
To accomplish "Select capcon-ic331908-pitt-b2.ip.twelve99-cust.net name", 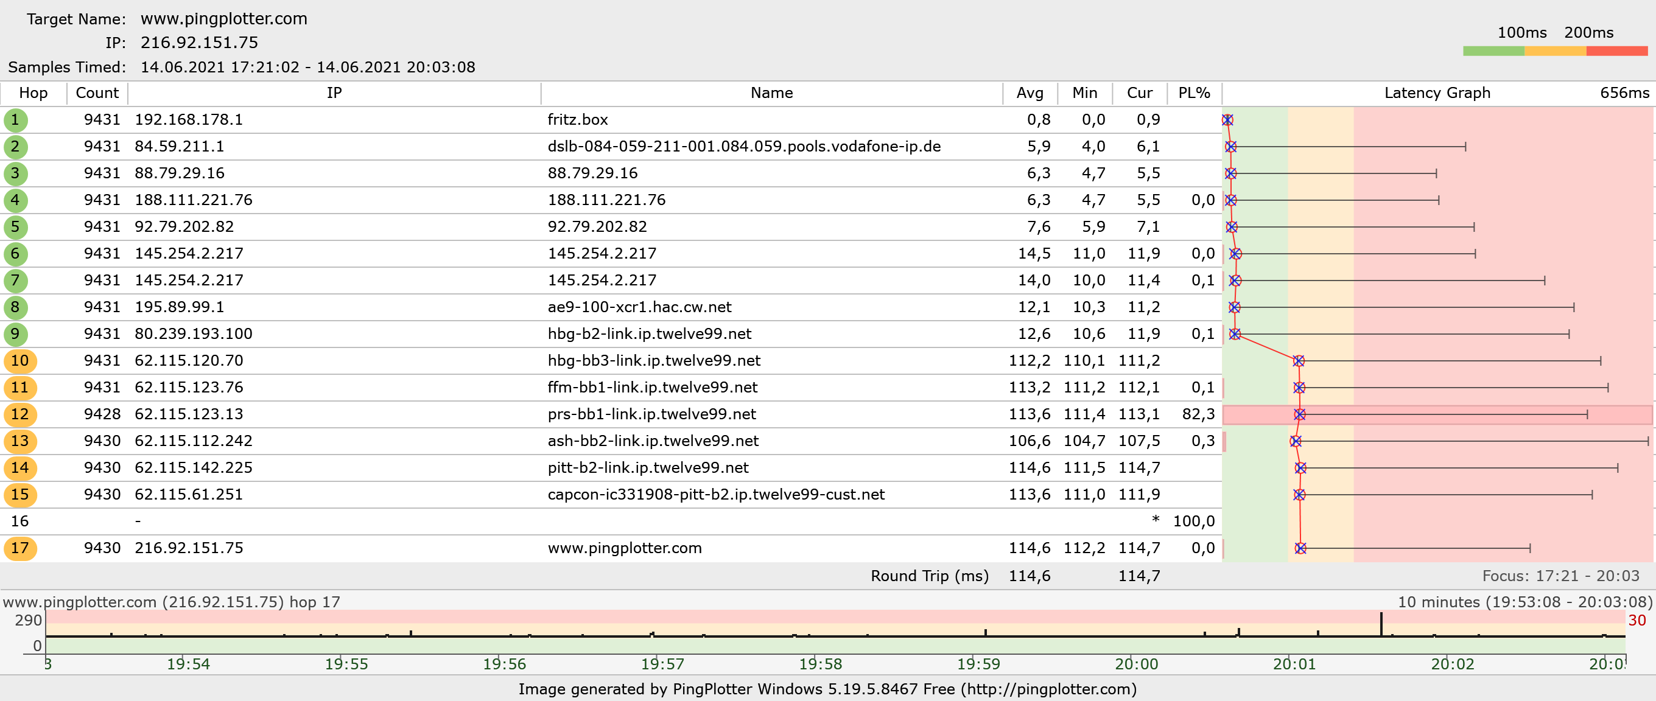I will tap(715, 495).
